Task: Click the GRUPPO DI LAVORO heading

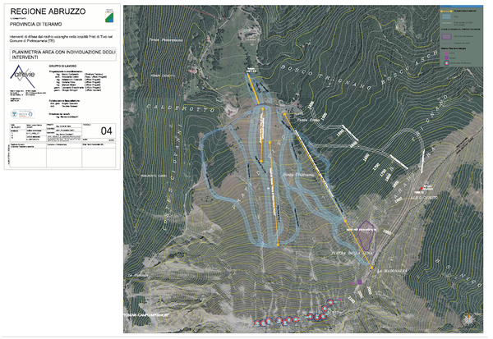Action: (x=62, y=64)
